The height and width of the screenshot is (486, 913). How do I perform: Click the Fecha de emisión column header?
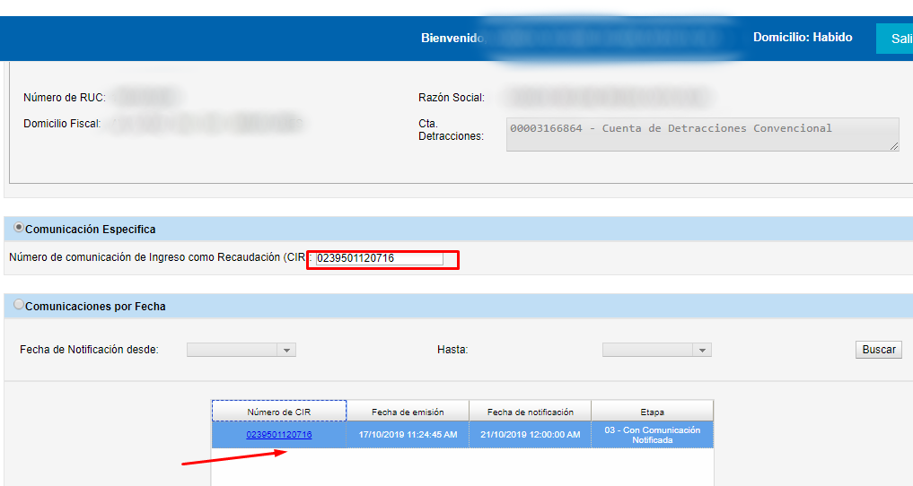point(408,412)
